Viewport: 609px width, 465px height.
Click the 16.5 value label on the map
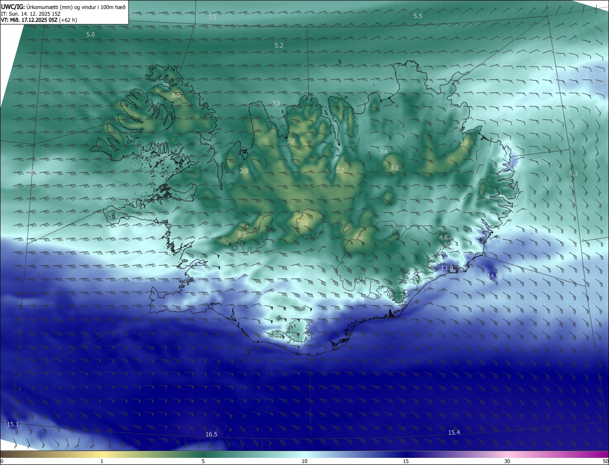pos(211,434)
